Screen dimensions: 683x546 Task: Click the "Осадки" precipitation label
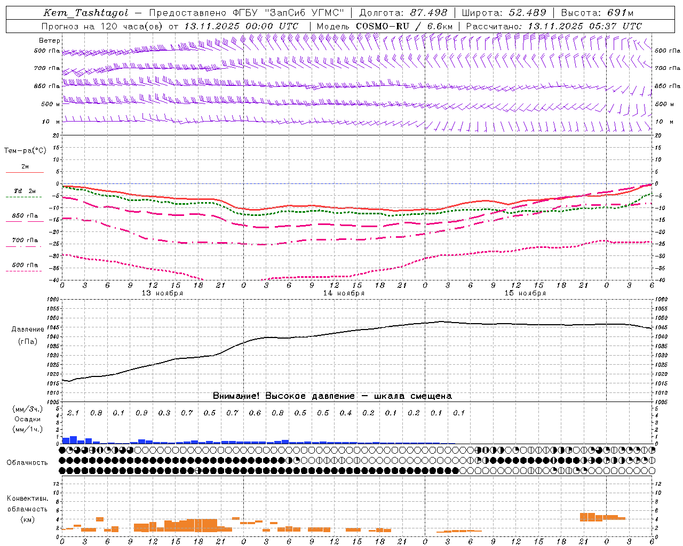tap(27, 419)
